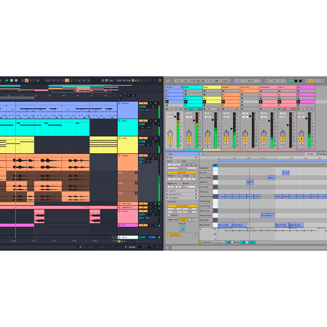
Task: Toggle track 1 activator in mixer
Action: 170,139
